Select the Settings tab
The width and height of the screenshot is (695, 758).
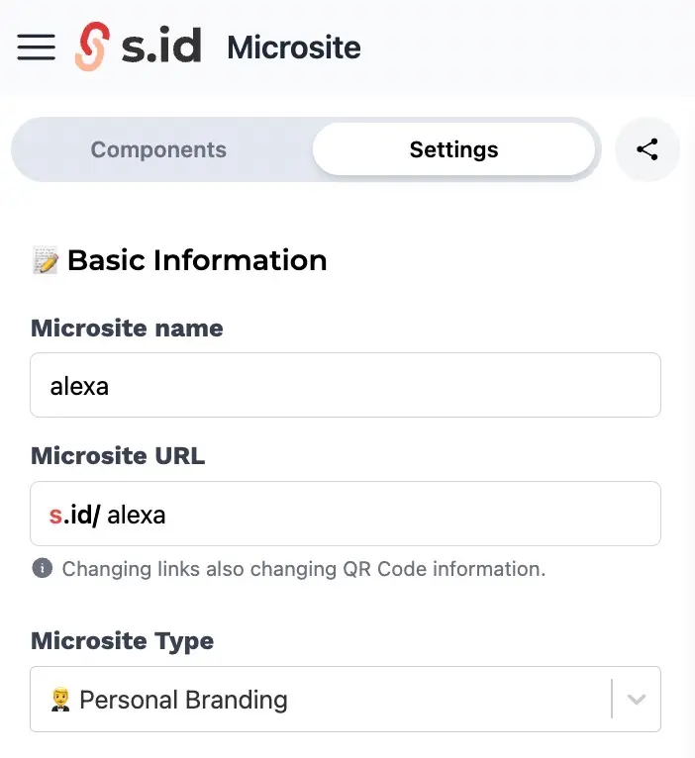pos(453,149)
